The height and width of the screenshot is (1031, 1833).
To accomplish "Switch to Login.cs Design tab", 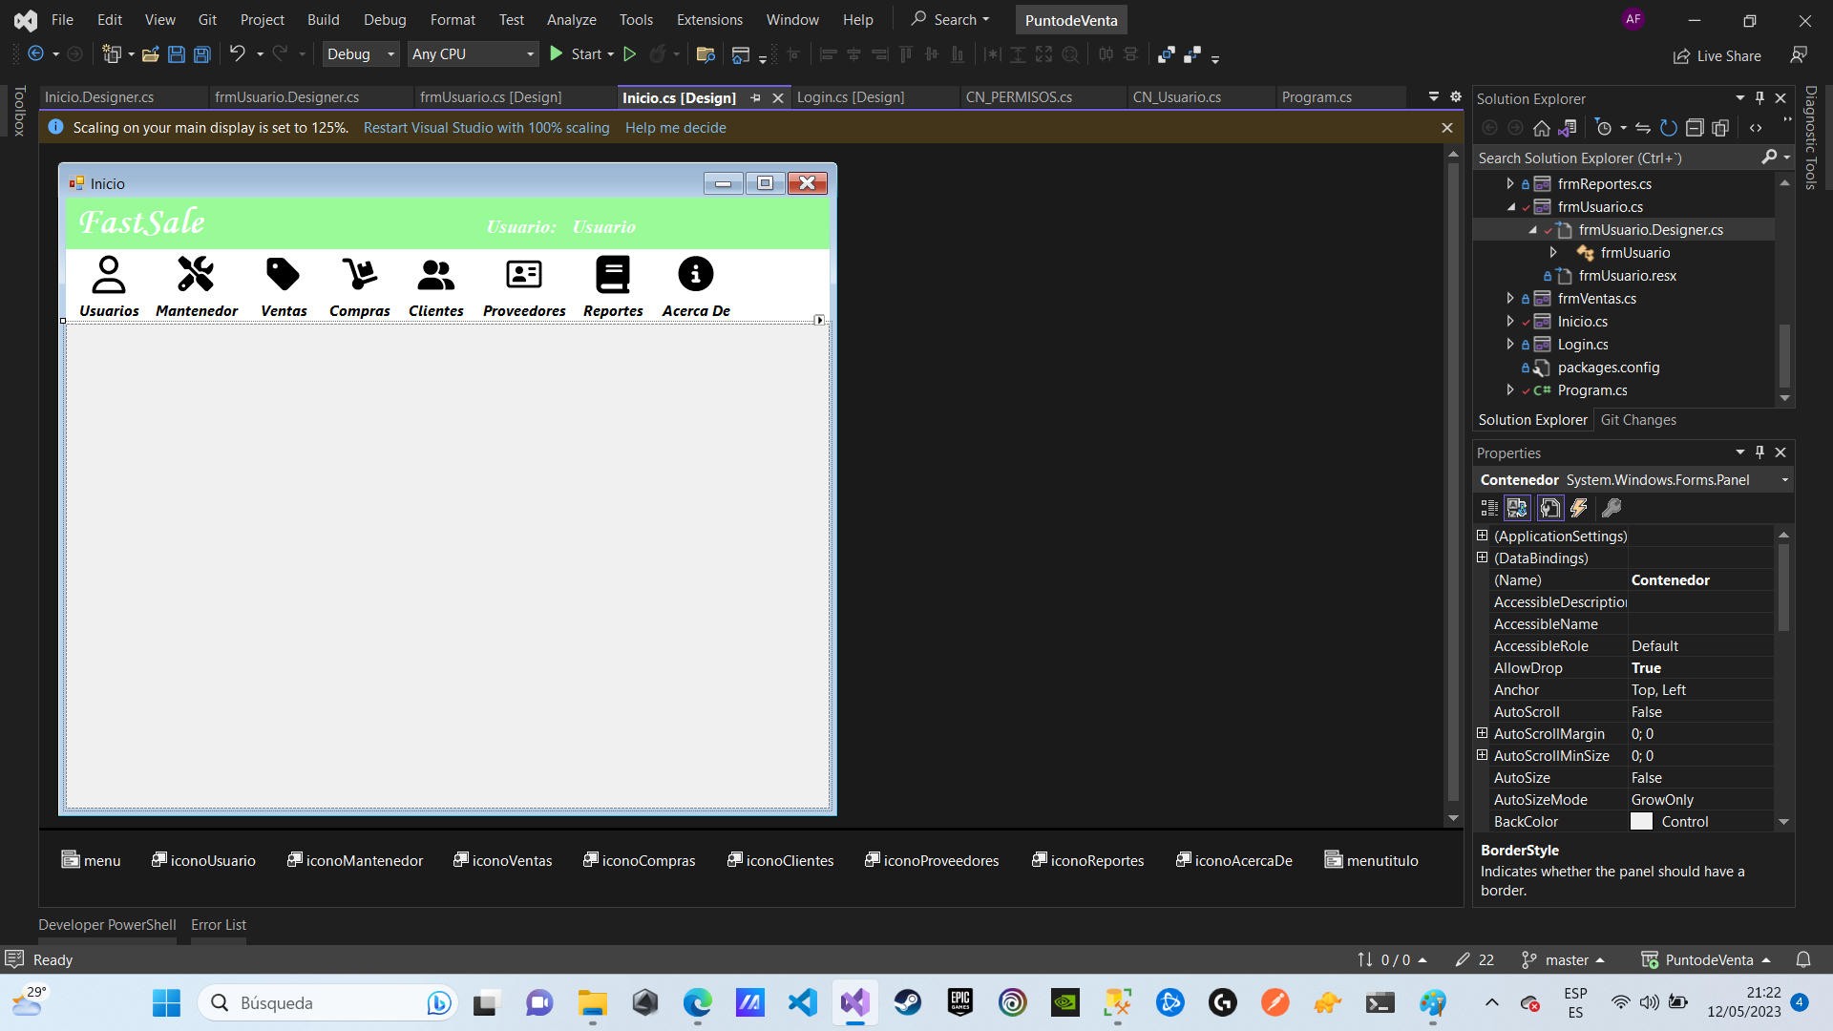I will [x=853, y=97].
